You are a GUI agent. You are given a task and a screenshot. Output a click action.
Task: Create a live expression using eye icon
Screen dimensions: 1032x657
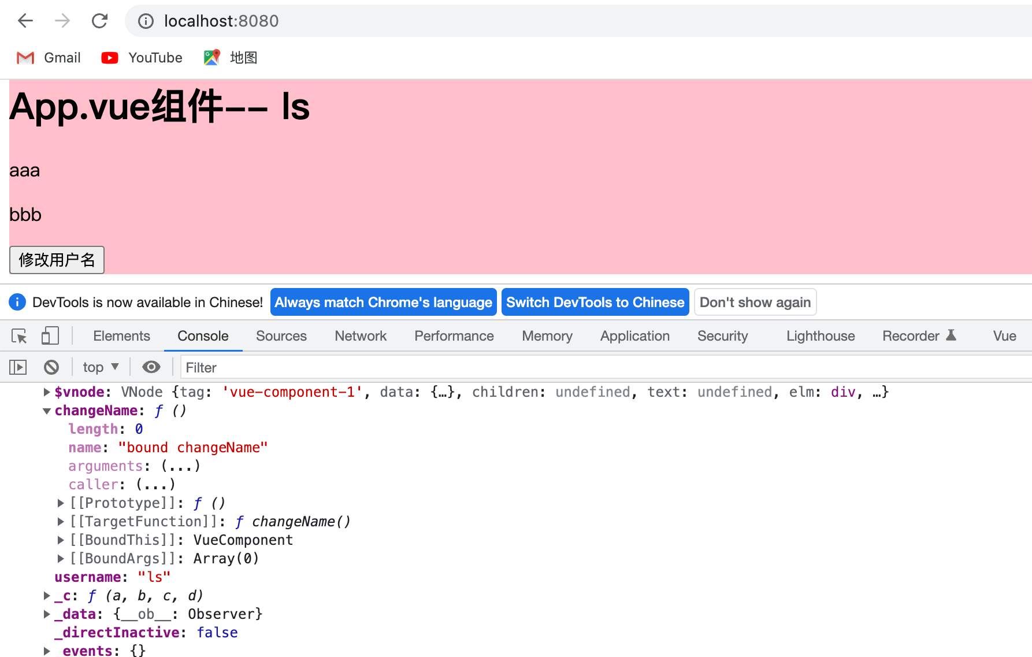coord(151,367)
